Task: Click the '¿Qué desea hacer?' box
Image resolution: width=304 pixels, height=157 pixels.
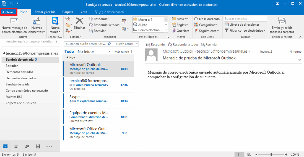Action: point(110,12)
